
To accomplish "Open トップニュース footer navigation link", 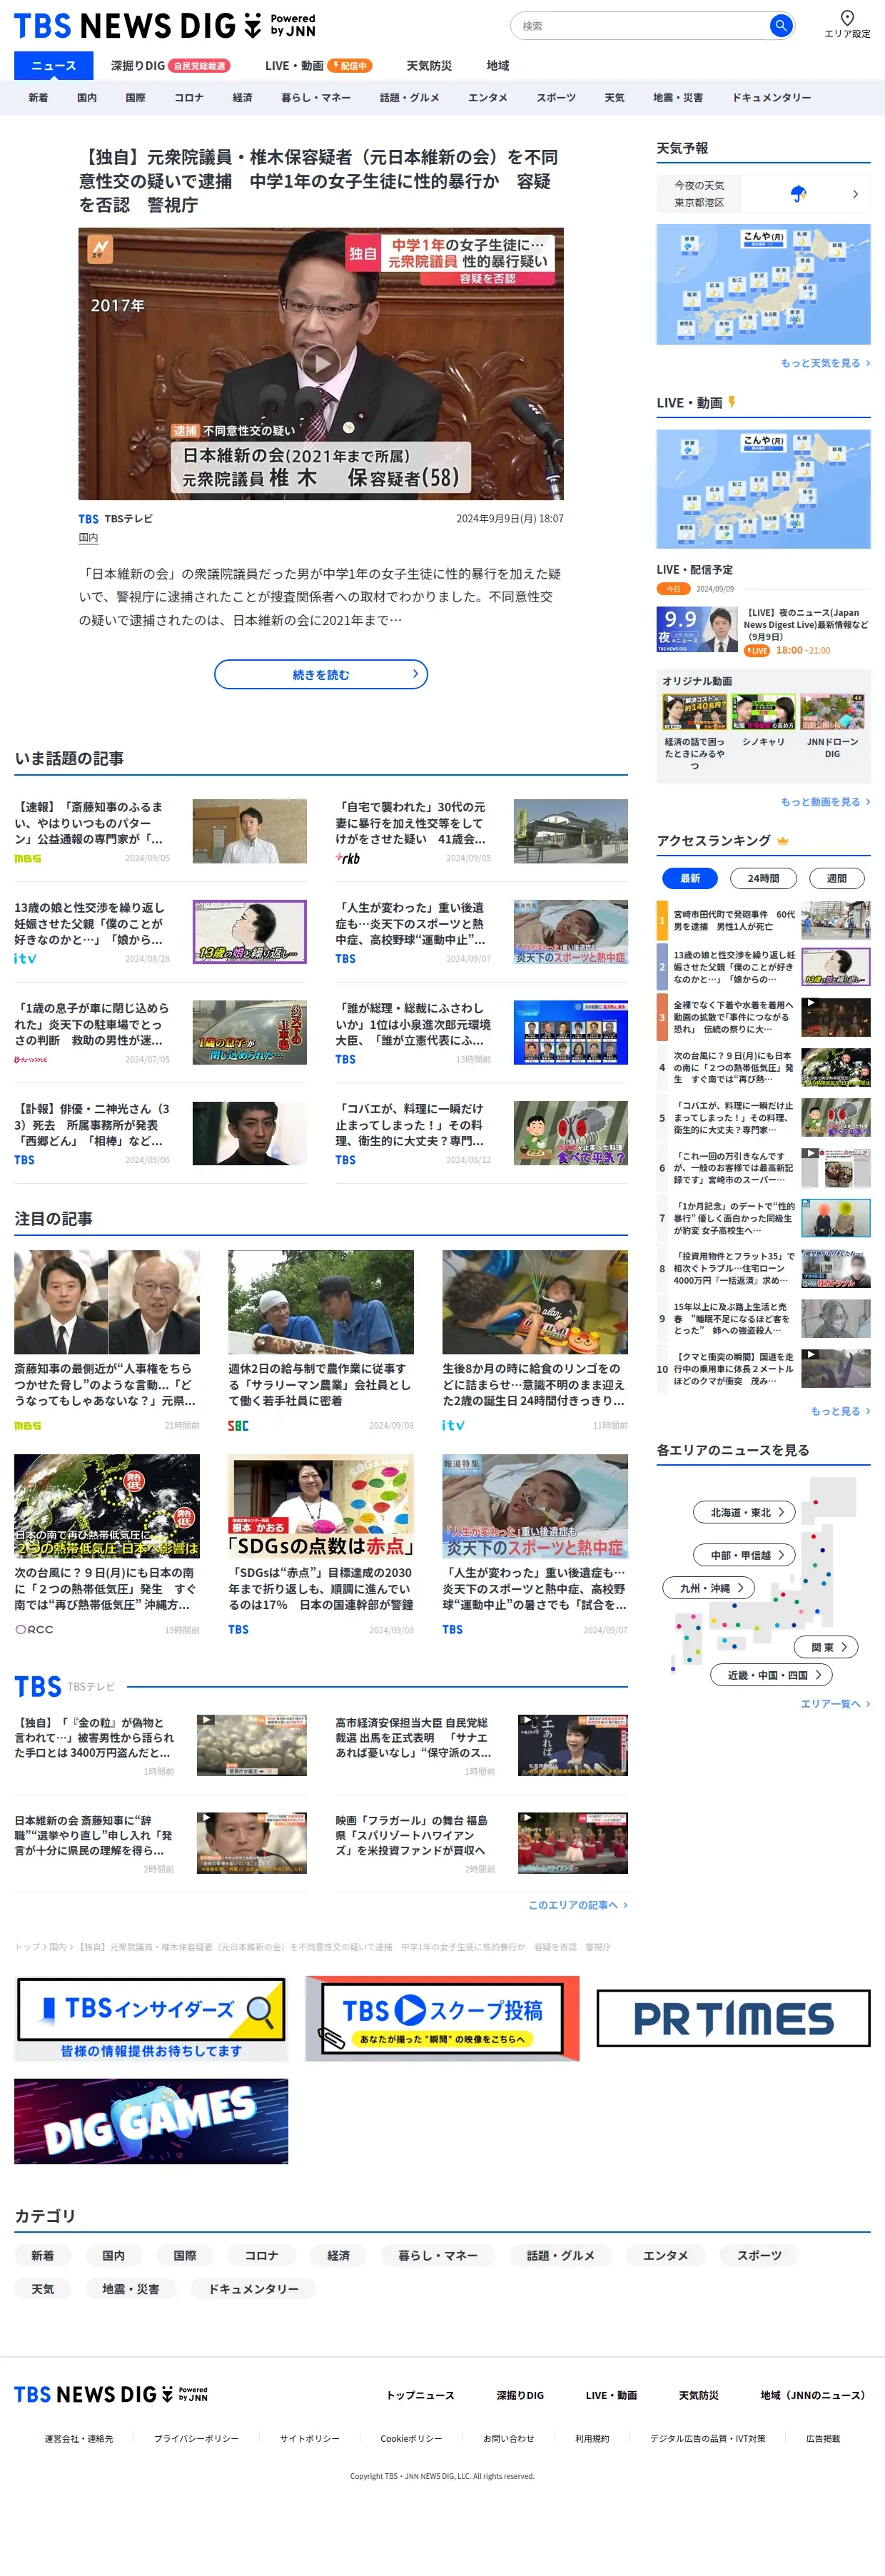I will coord(421,2395).
